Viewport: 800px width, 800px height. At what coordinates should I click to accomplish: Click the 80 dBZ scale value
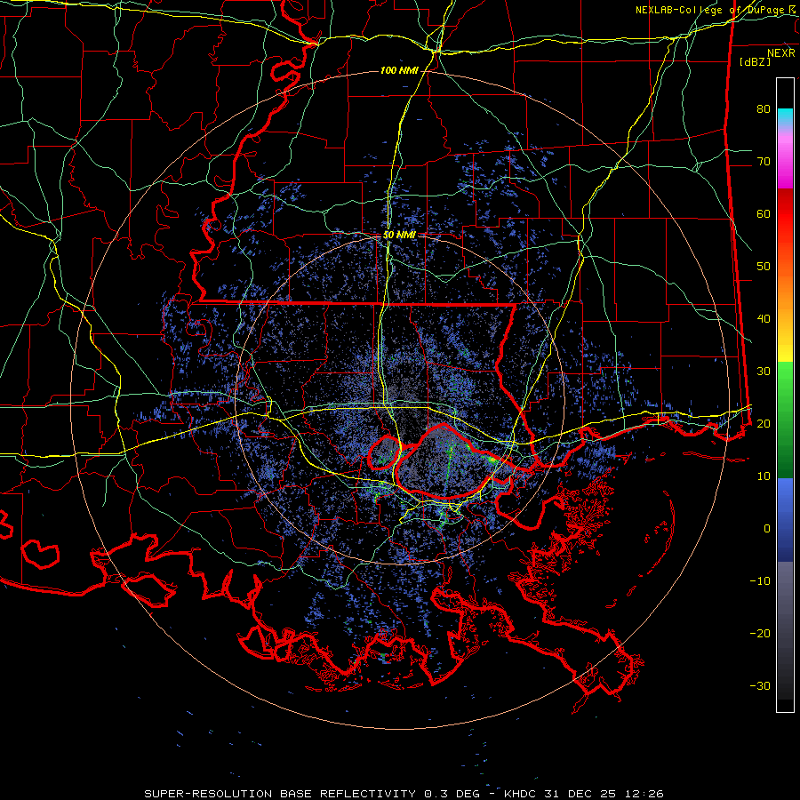click(x=764, y=109)
